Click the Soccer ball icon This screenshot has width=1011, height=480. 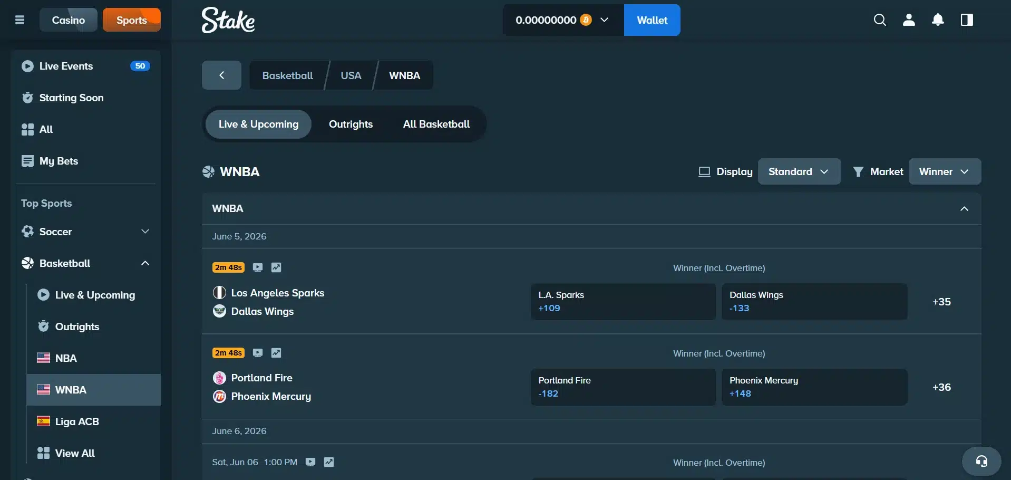[27, 232]
